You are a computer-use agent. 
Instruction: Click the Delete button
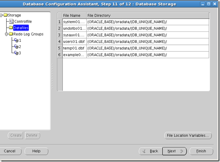coord(33,136)
